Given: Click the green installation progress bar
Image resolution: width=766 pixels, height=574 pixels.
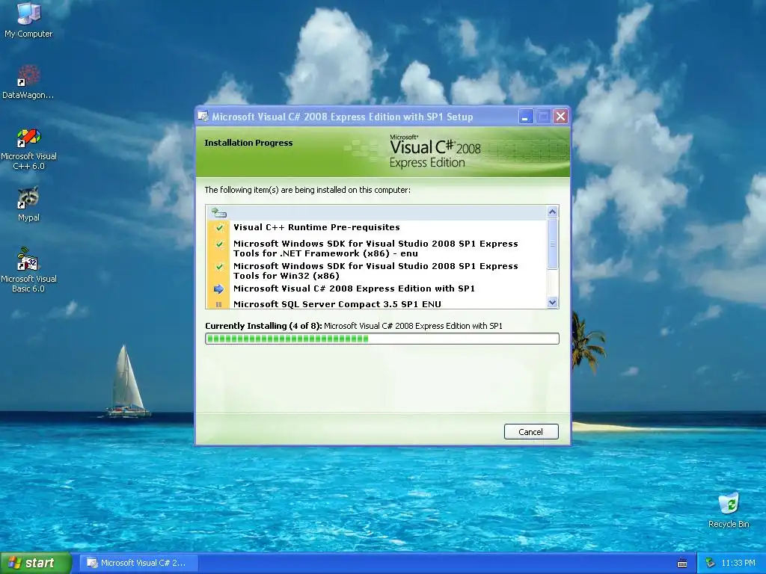Looking at the screenshot, I should click(x=382, y=339).
